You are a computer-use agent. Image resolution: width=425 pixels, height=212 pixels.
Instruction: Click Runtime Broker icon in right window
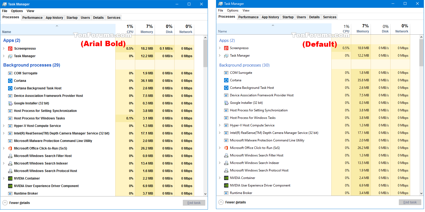(226, 193)
